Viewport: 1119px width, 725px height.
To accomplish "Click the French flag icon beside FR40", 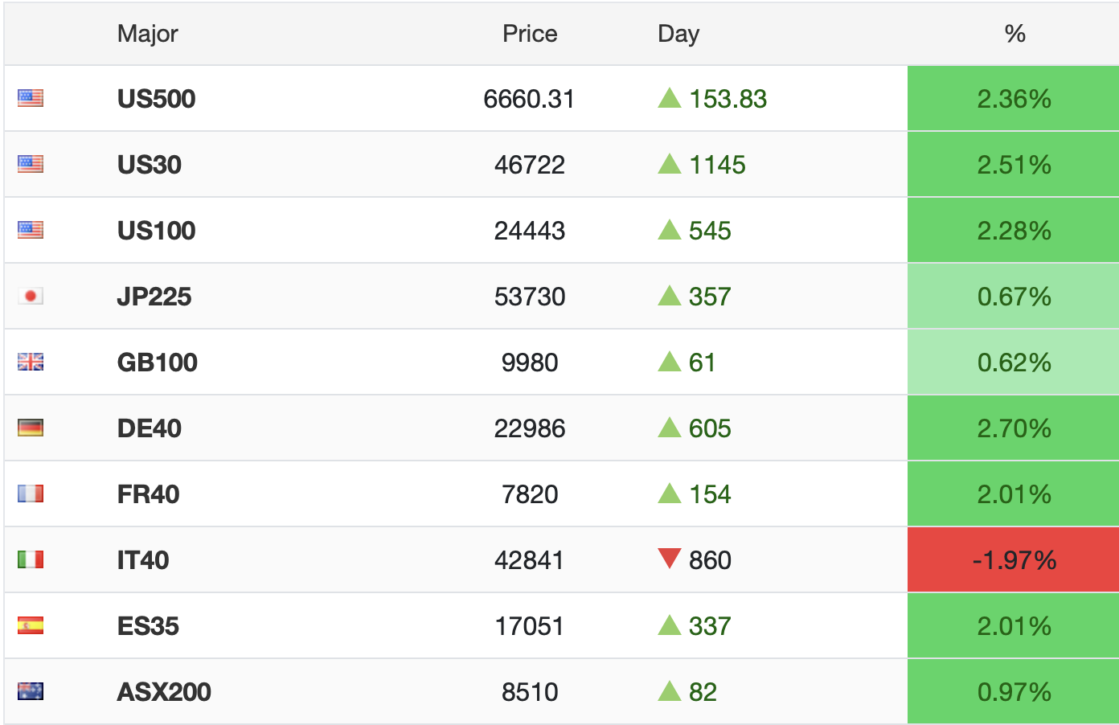I will [x=31, y=494].
